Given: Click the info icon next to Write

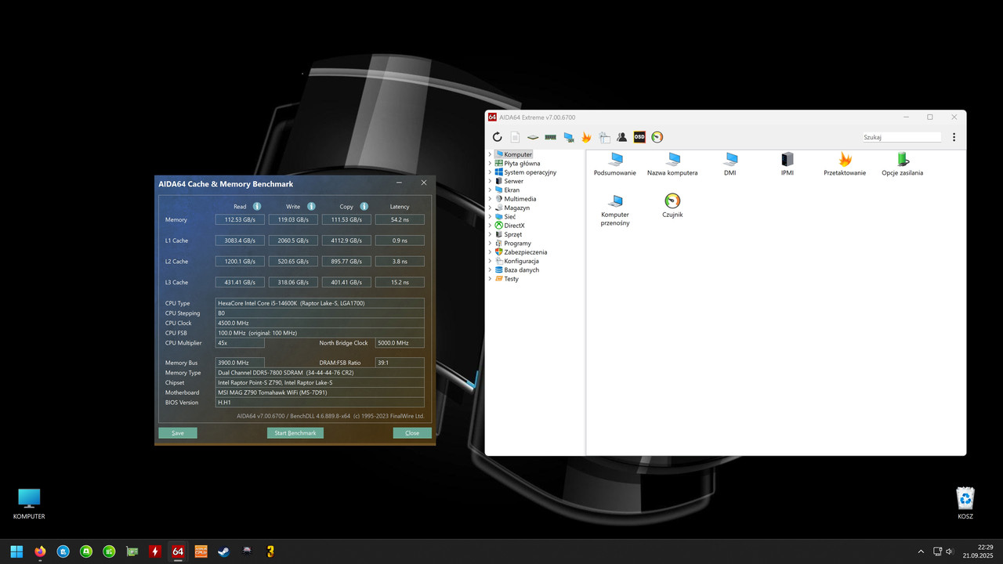Looking at the screenshot, I should [x=311, y=206].
